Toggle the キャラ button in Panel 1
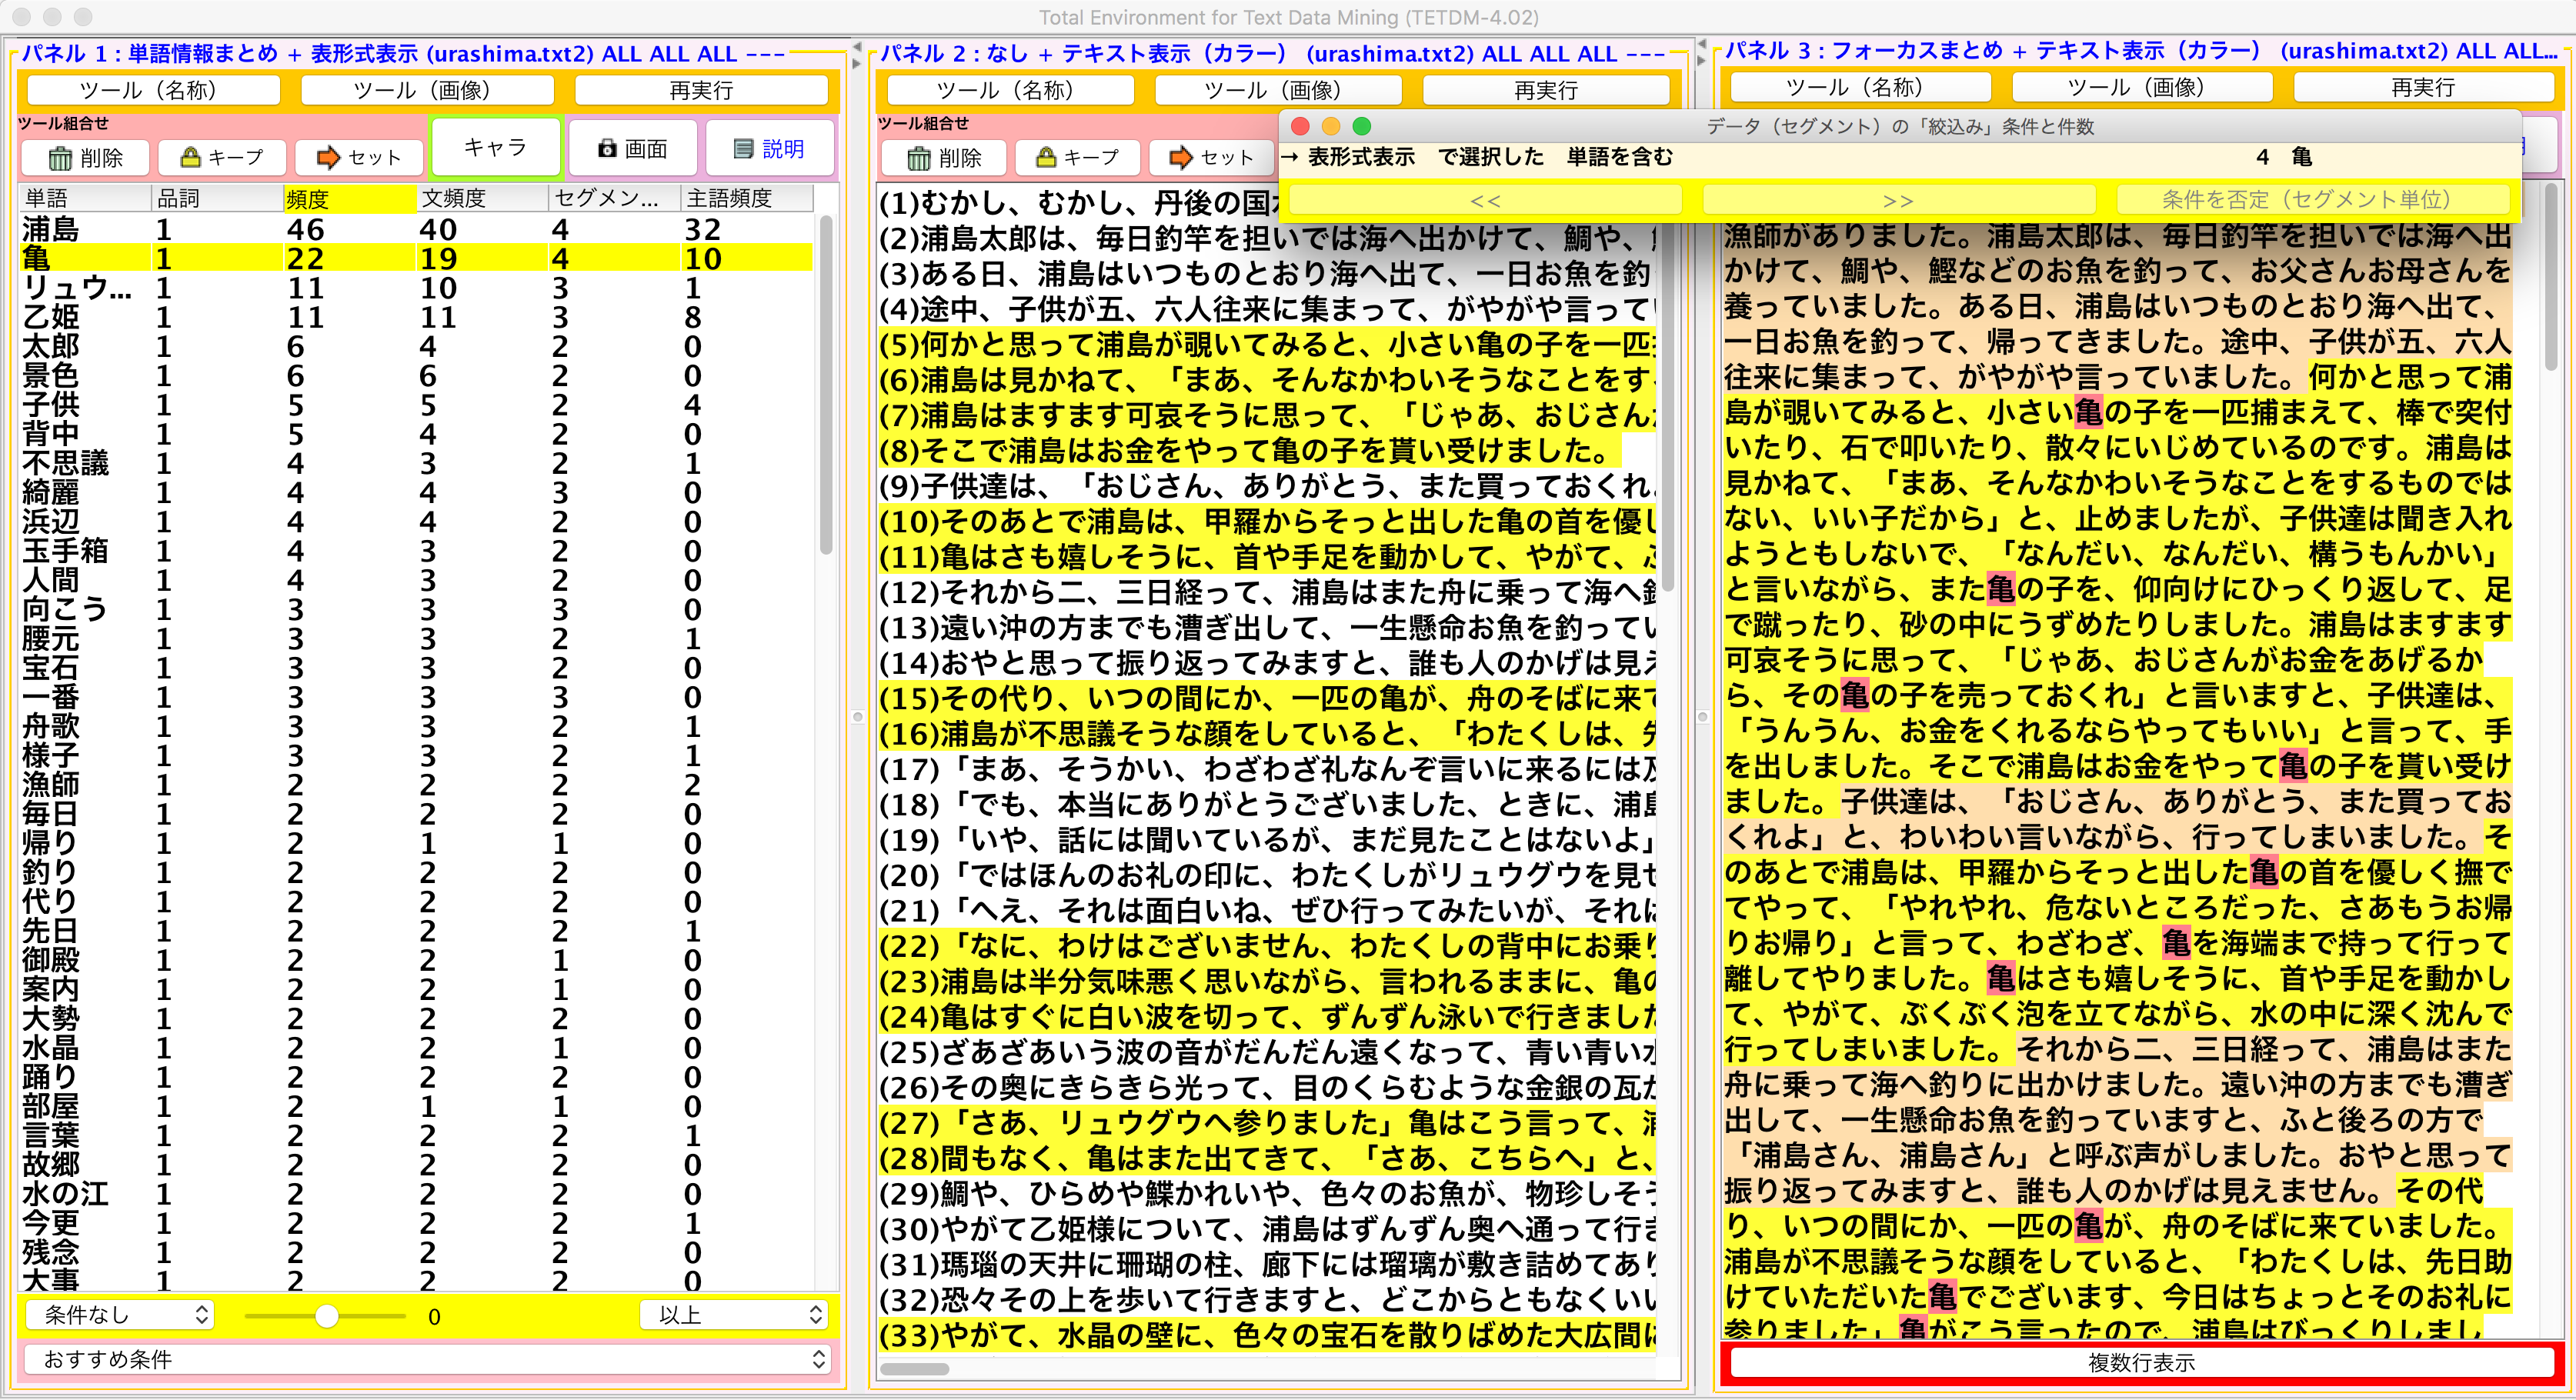 496,148
